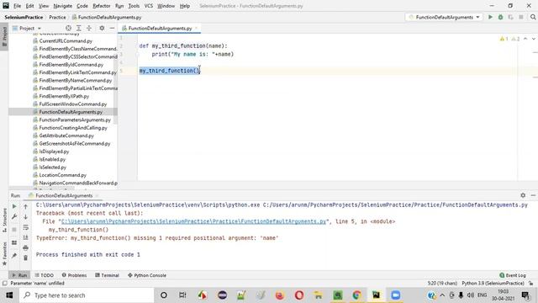This screenshot has width=538, height=303.
Task: Move down the stack trace arrow
Action: click(x=25, y=217)
